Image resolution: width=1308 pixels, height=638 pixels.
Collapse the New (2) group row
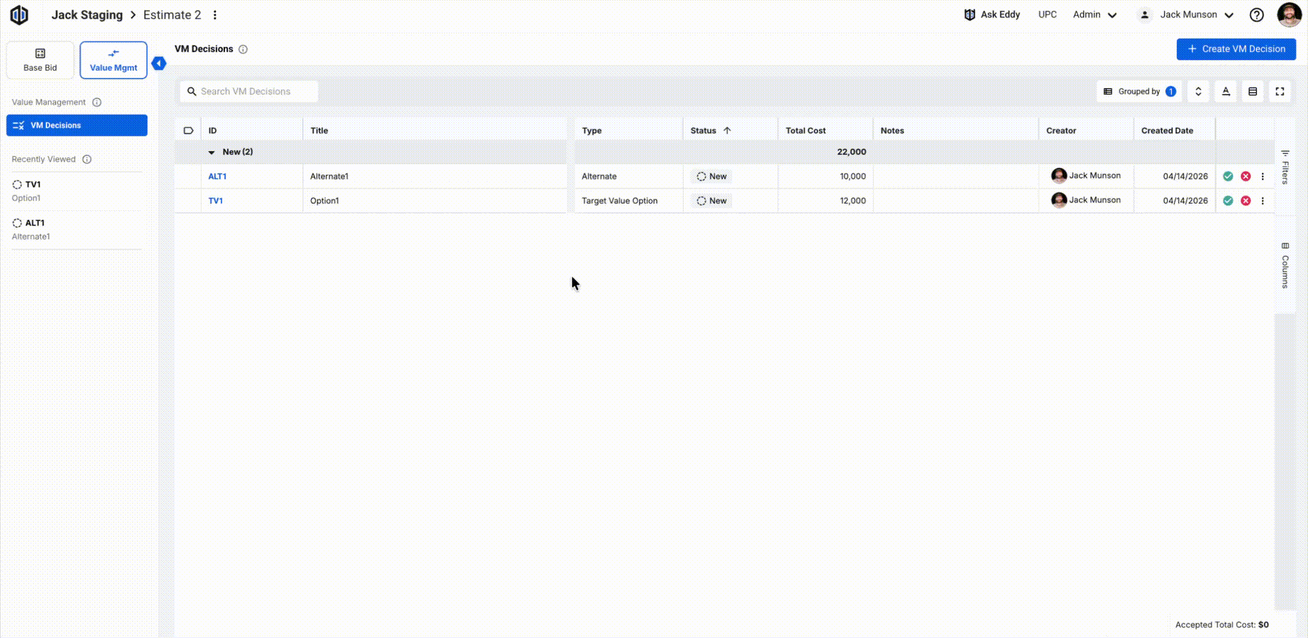click(212, 152)
